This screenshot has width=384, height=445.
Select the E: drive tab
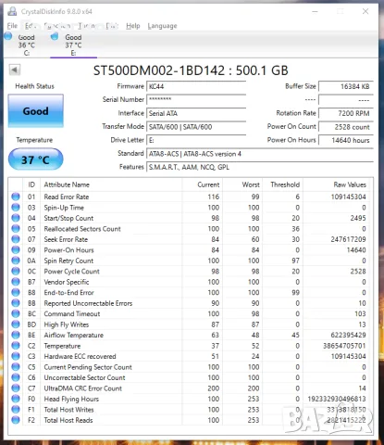(x=73, y=44)
